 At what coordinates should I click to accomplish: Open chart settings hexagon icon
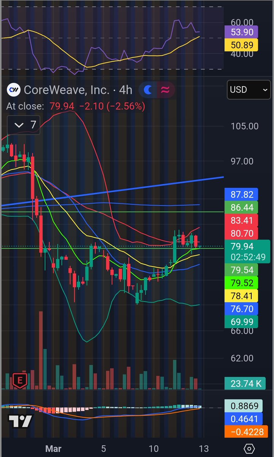point(249,449)
